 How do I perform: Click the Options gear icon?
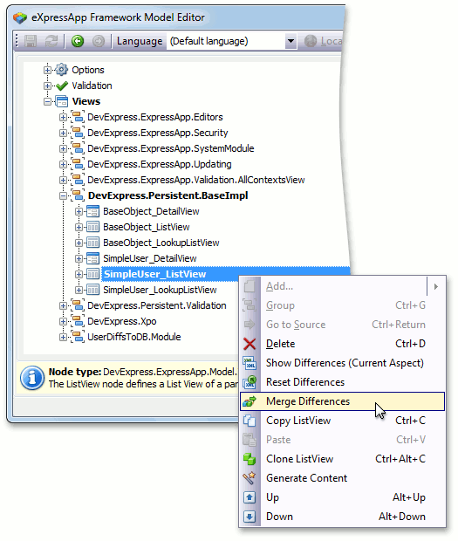(x=62, y=70)
